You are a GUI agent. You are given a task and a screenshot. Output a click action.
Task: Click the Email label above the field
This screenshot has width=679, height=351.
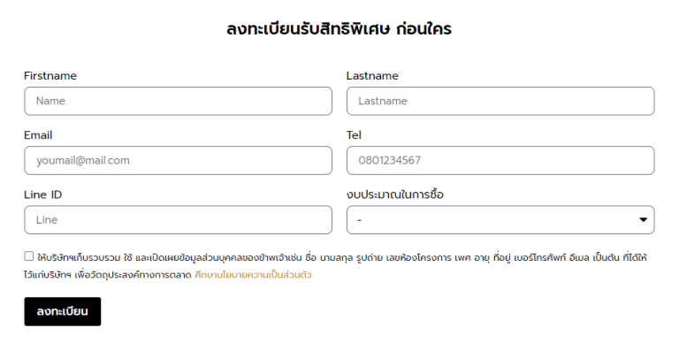[x=38, y=135]
